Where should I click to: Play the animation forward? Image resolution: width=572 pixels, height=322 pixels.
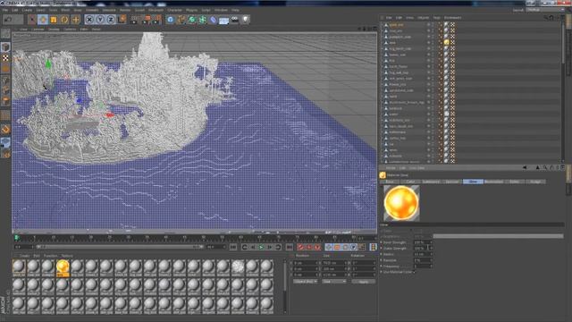click(x=261, y=247)
